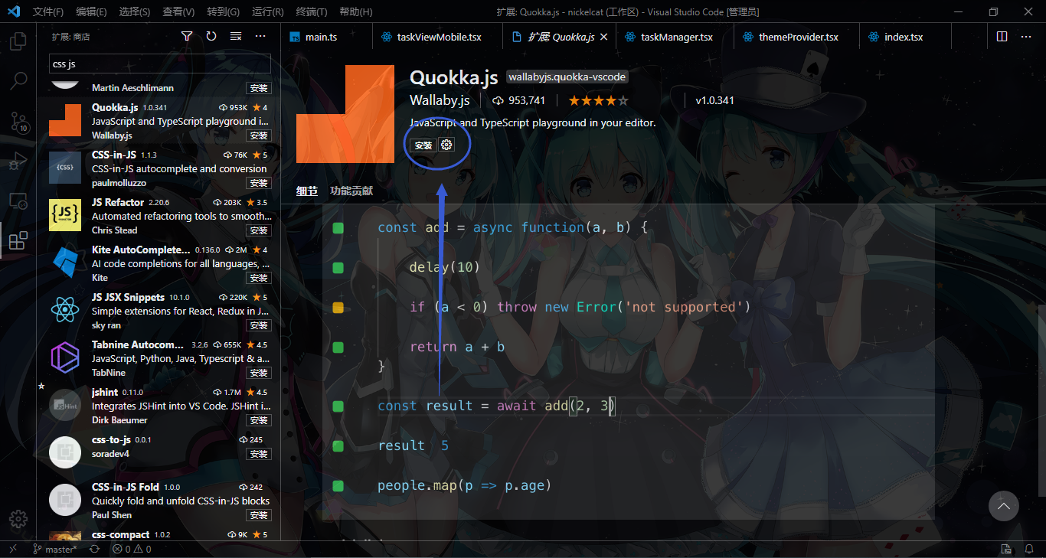
Task: Open the 功能贡献 tab of Quokka.js
Action: [351, 191]
